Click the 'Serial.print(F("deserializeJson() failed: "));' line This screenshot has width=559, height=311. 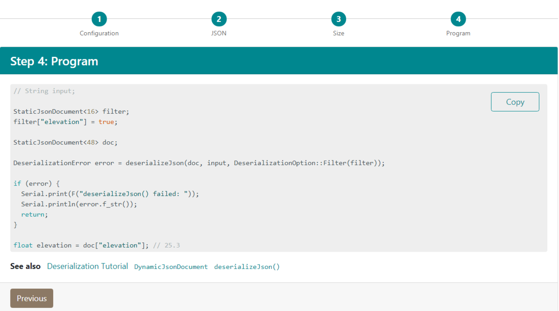click(x=110, y=194)
